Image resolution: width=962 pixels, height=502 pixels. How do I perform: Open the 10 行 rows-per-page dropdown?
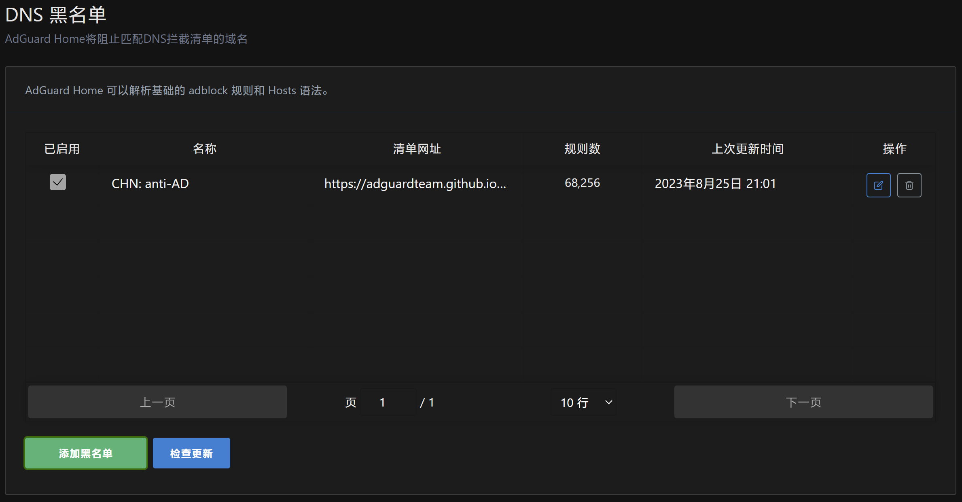[584, 402]
